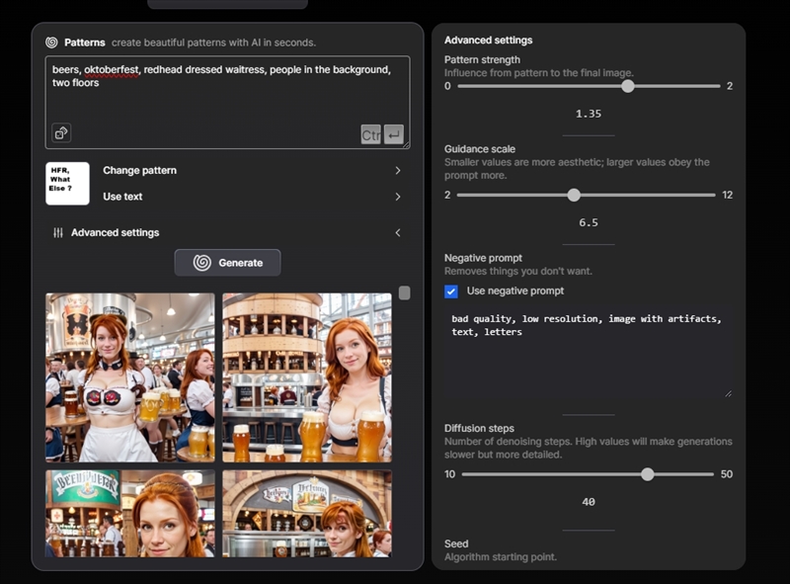790x584 pixels.
Task: Click the Diffusion steps slider handle
Action: pos(647,474)
